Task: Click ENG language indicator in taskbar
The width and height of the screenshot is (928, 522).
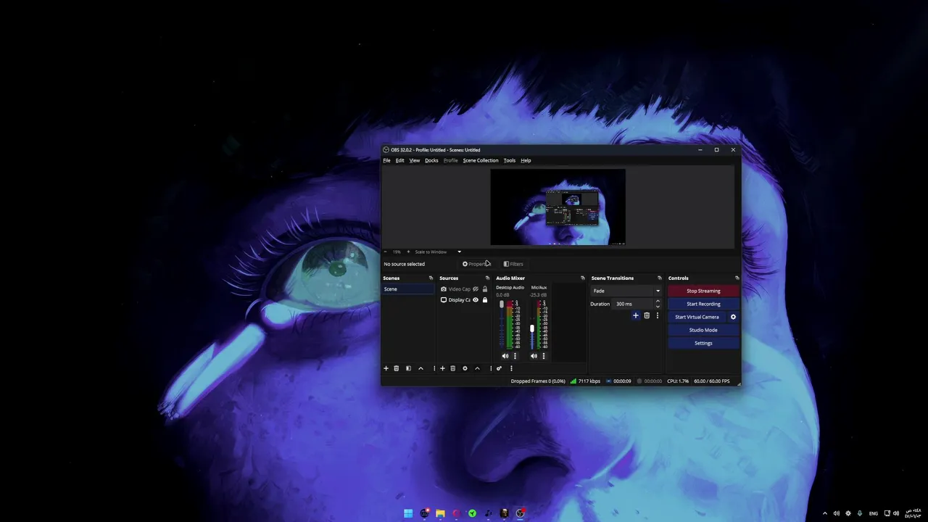Action: coord(873,513)
